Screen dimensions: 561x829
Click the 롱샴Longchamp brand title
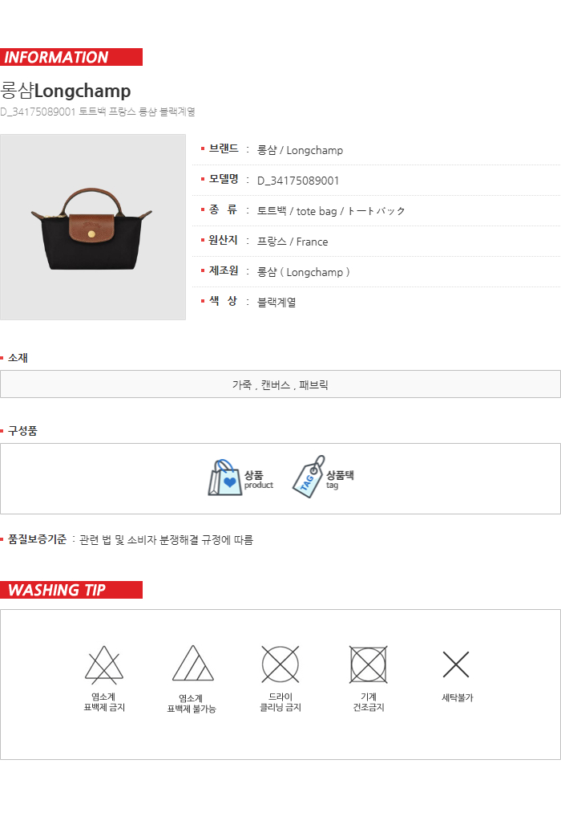pos(66,91)
